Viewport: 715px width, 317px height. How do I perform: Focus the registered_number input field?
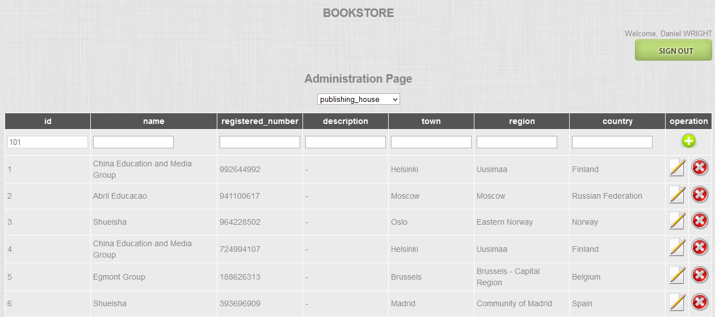pos(260,142)
